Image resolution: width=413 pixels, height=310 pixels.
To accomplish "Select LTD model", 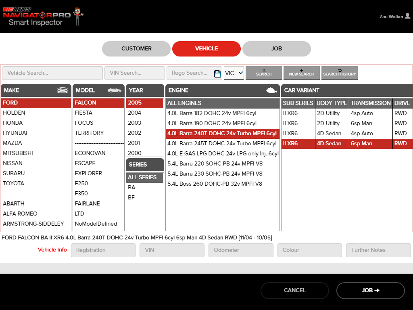I will click(98, 214).
